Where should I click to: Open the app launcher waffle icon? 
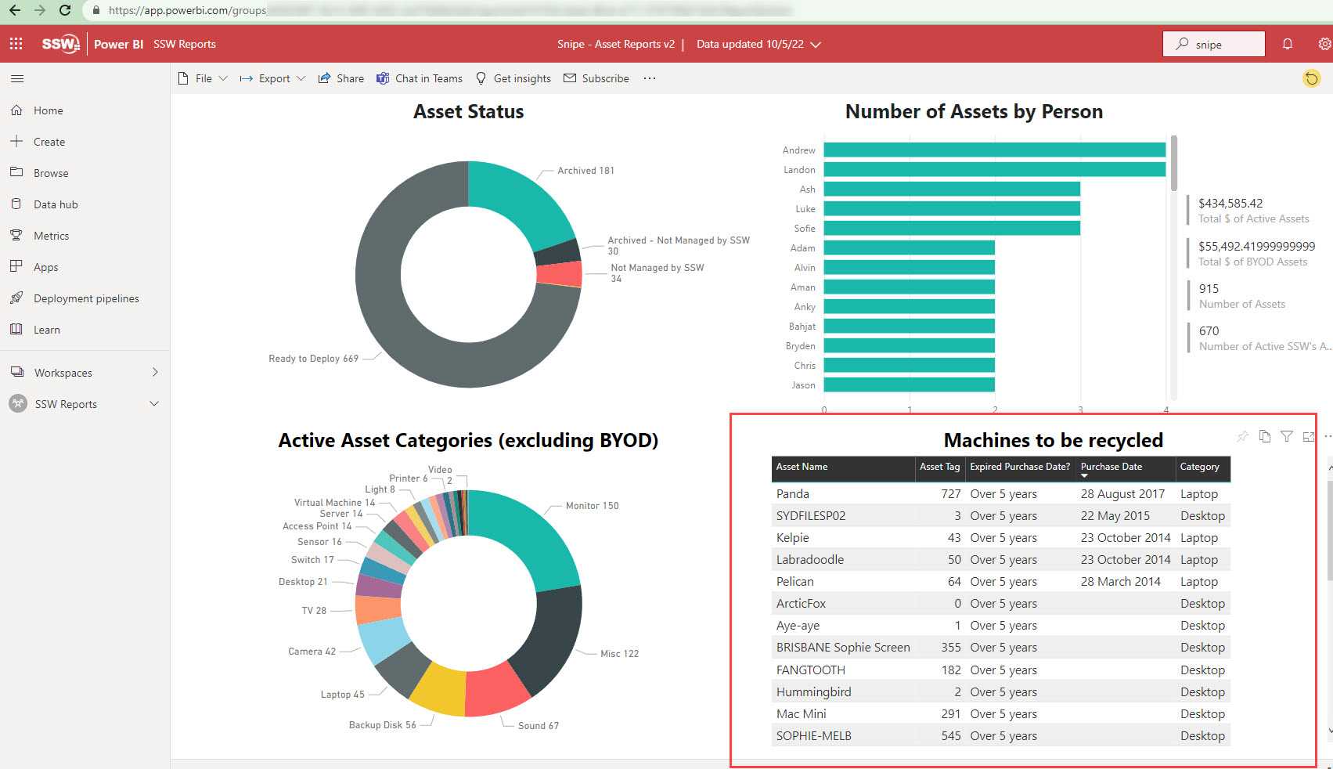16,44
